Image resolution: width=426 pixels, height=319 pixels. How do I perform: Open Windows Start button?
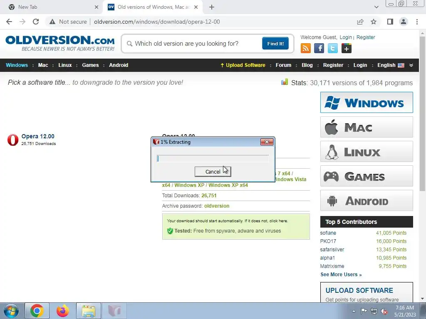pyautogui.click(x=11, y=311)
